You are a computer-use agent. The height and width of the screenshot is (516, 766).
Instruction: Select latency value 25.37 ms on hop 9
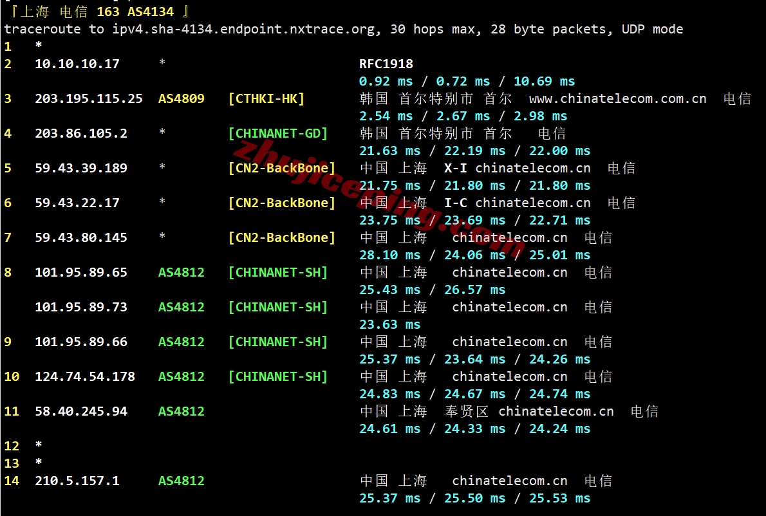pos(390,359)
